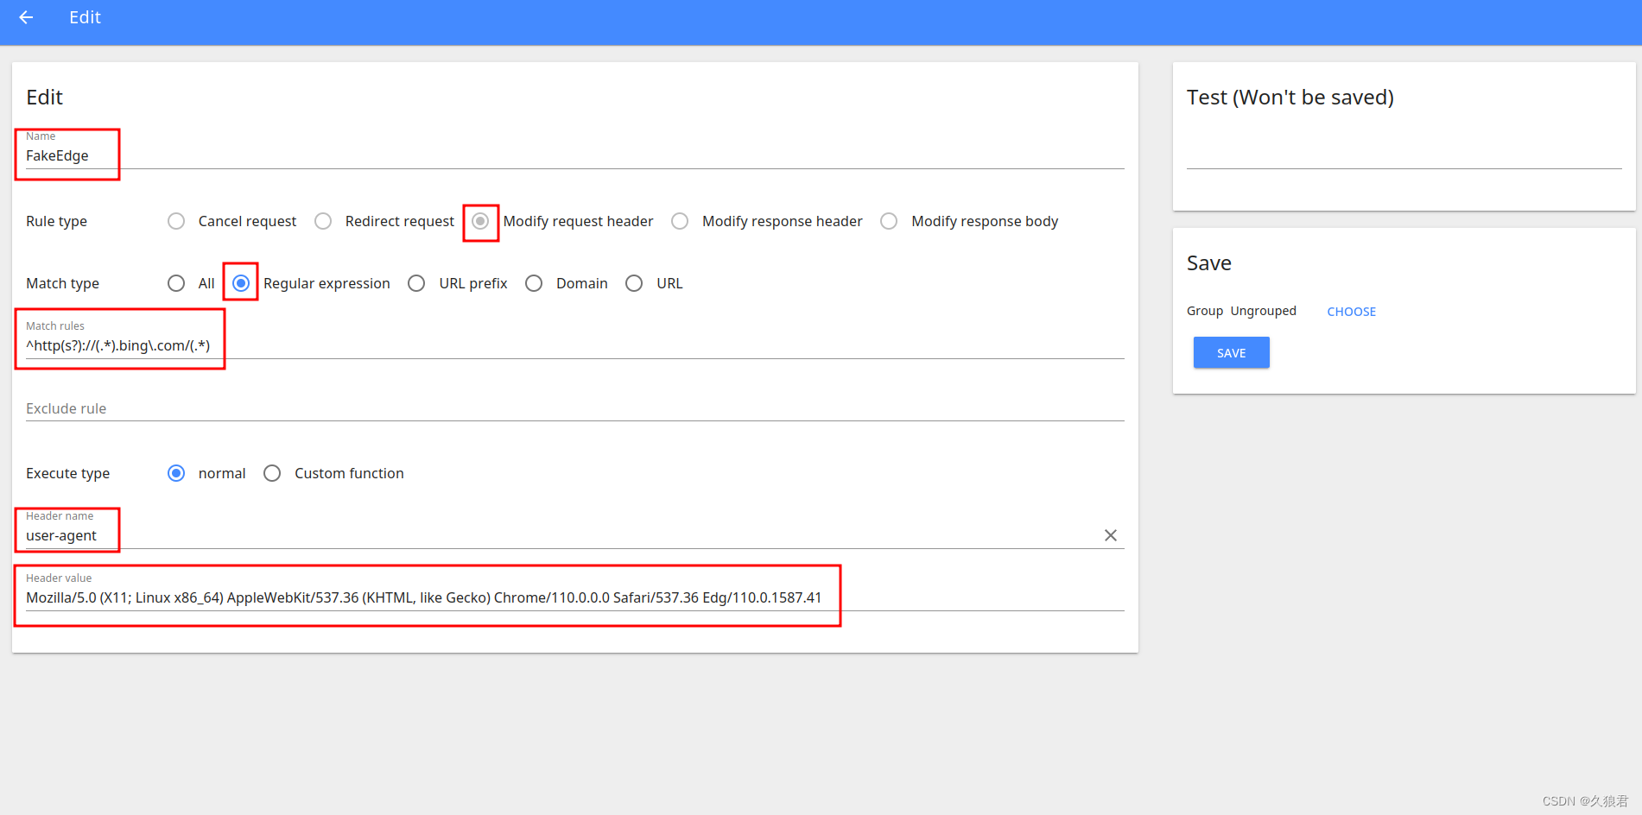Image resolution: width=1642 pixels, height=815 pixels.
Task: Set match type to Domain
Action: (534, 283)
